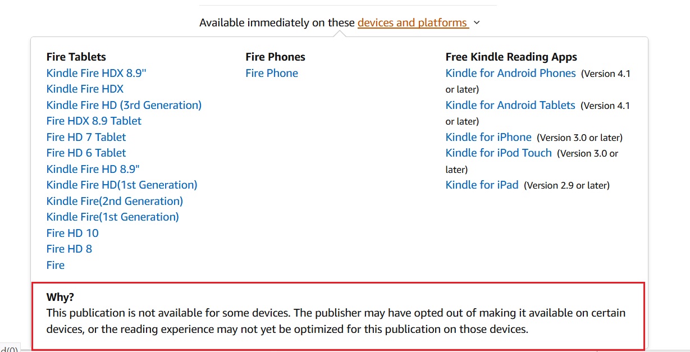The height and width of the screenshot is (352, 690).
Task: Open the Fire HD 8 page
Action: (69, 249)
